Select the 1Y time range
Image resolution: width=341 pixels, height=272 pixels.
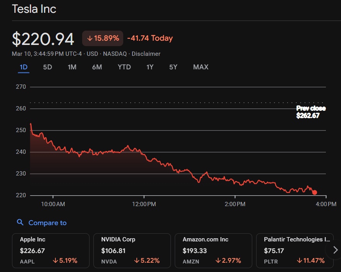click(150, 67)
